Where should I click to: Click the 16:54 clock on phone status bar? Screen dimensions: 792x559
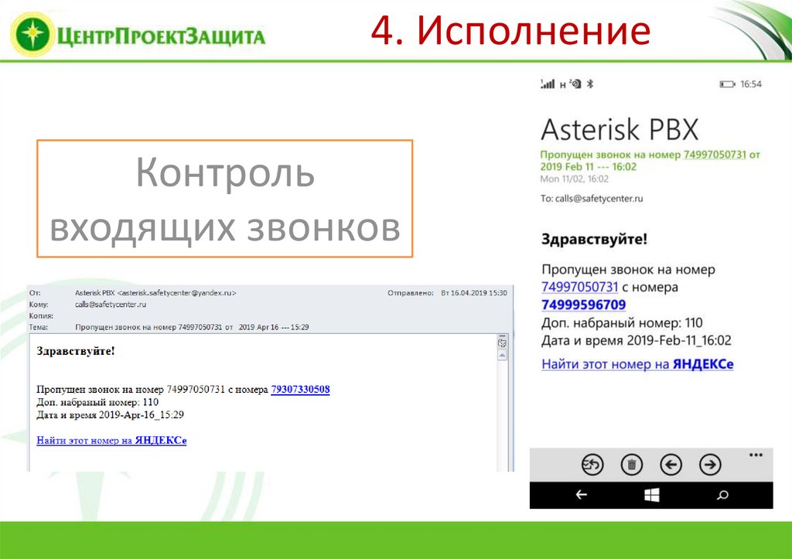(751, 84)
